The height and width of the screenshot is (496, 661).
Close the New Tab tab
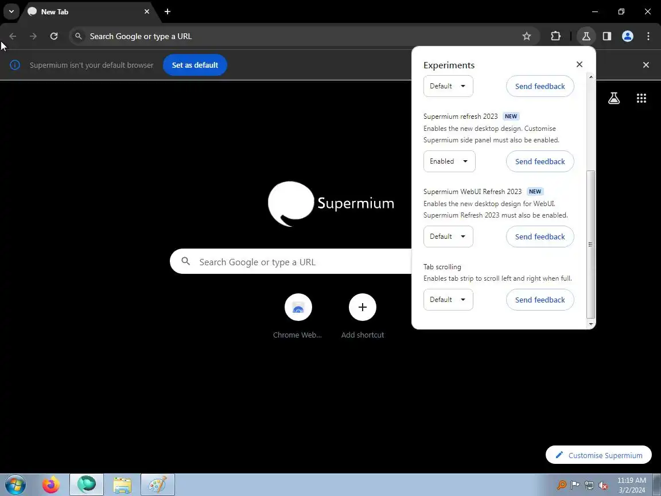click(x=147, y=12)
